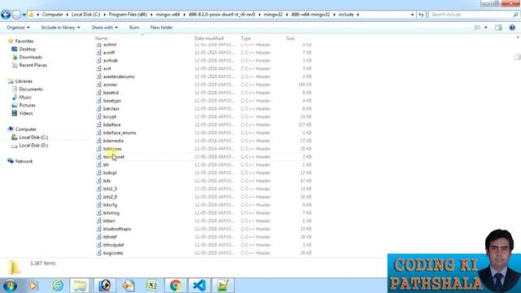Click the media player classic taskbar icon
Viewport: 521px width, 293px height.
coord(105,286)
